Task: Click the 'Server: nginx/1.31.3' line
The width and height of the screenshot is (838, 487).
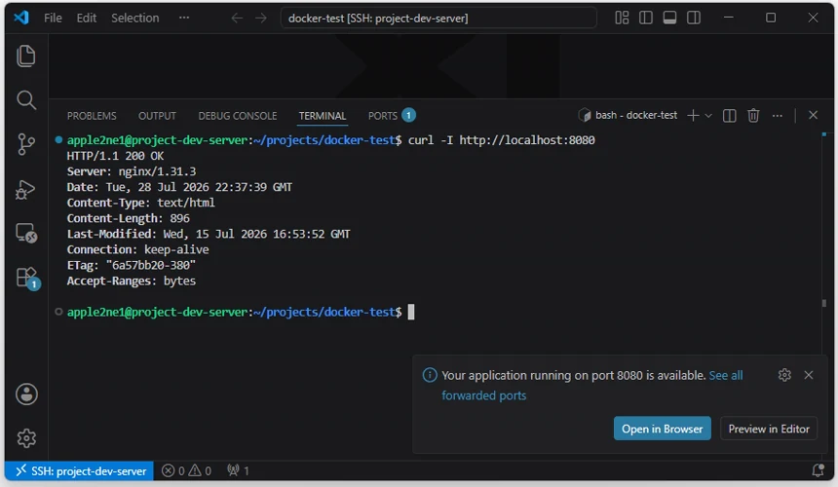Action: click(x=131, y=171)
